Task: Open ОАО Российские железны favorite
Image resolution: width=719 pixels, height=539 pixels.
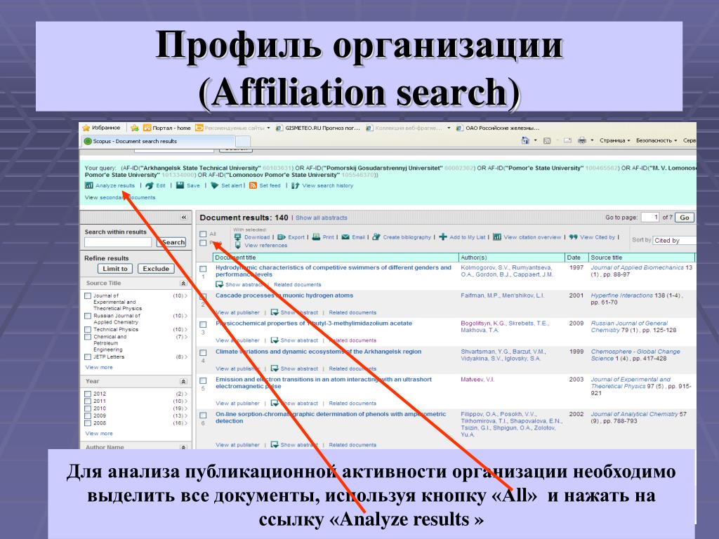Action: pyautogui.click(x=498, y=128)
